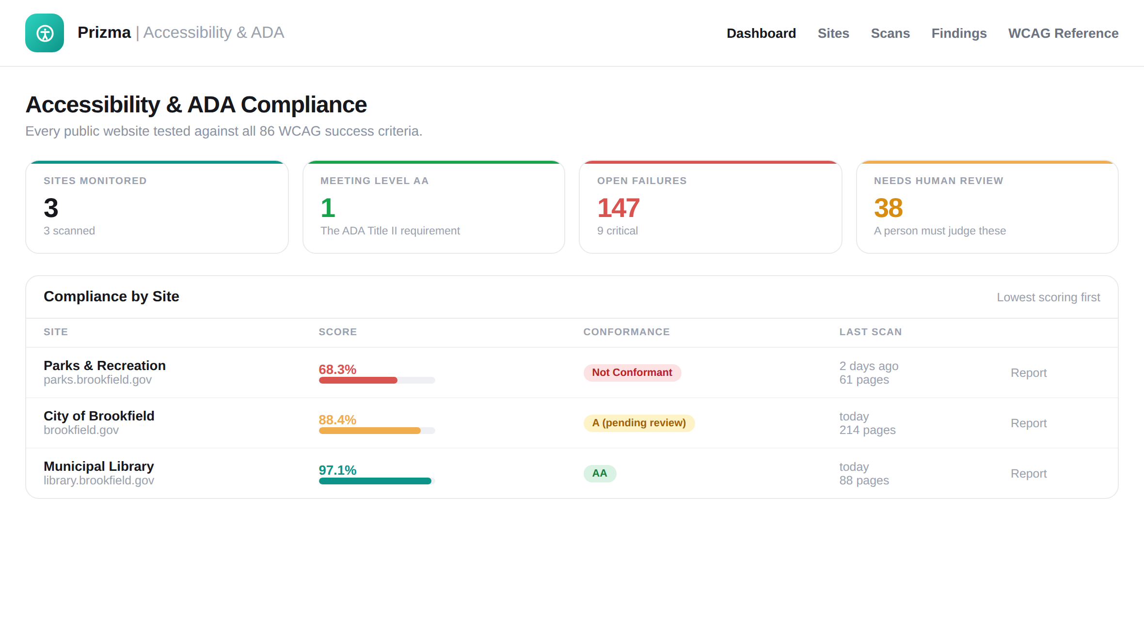This screenshot has height=620, width=1144.
Task: Click the 147 open failures number
Action: coord(619,208)
